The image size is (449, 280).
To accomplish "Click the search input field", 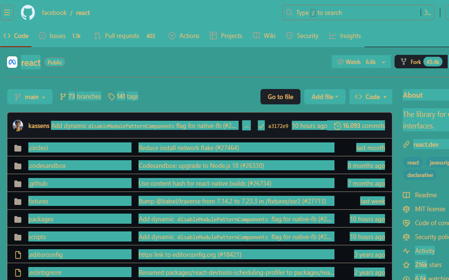I will point(358,13).
